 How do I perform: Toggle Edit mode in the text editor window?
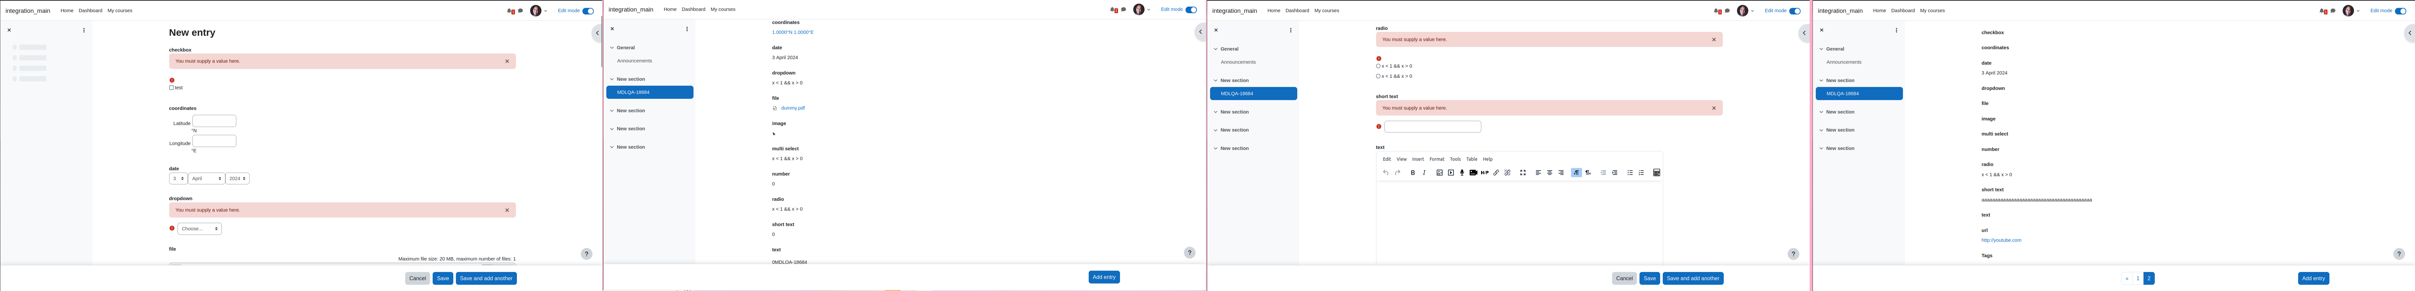coord(1794,11)
